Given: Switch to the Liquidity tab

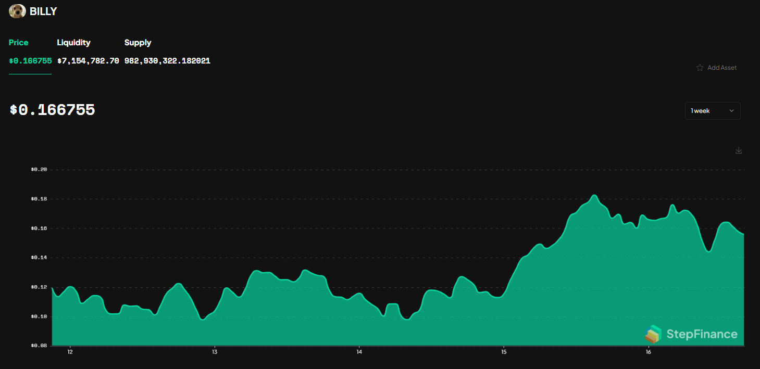Looking at the screenshot, I should coord(73,42).
